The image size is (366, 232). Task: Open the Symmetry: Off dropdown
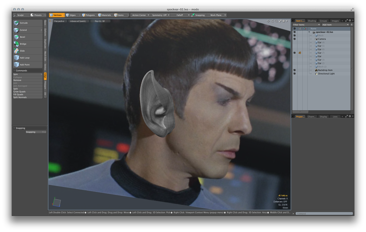point(160,15)
